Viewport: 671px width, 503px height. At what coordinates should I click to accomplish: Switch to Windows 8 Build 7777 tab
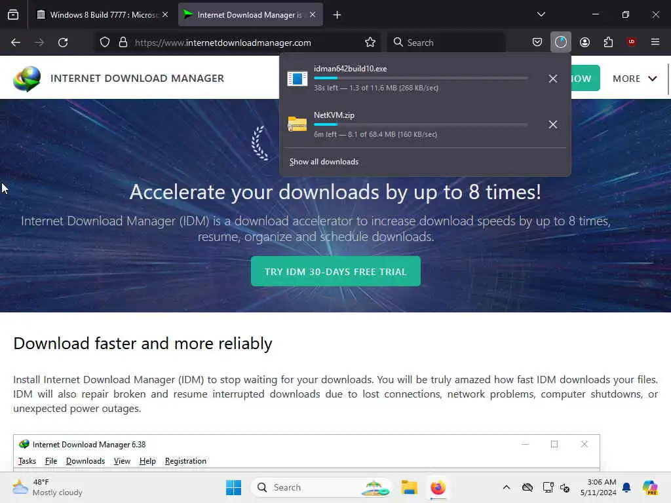(100, 15)
